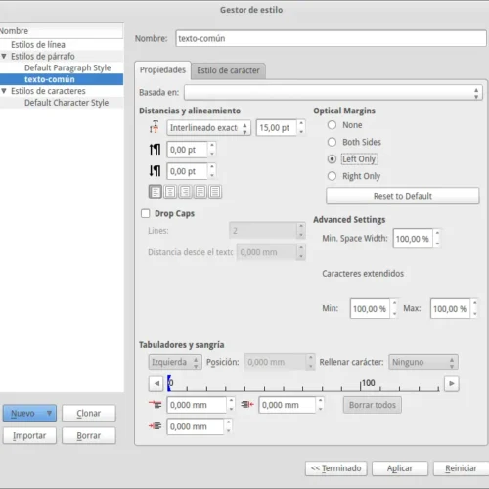Open the Interlineado exacto dropdown
The image size is (489, 489).
pyautogui.click(x=208, y=128)
